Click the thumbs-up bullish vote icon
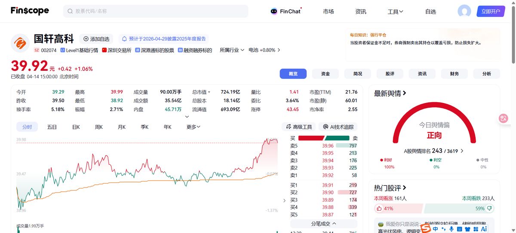 (x=379, y=209)
